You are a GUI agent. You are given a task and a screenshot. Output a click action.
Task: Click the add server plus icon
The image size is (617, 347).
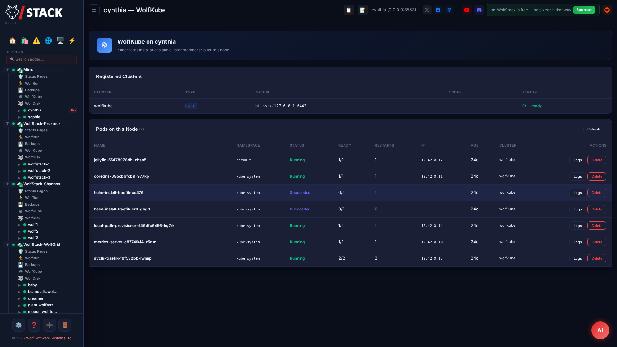pos(49,325)
